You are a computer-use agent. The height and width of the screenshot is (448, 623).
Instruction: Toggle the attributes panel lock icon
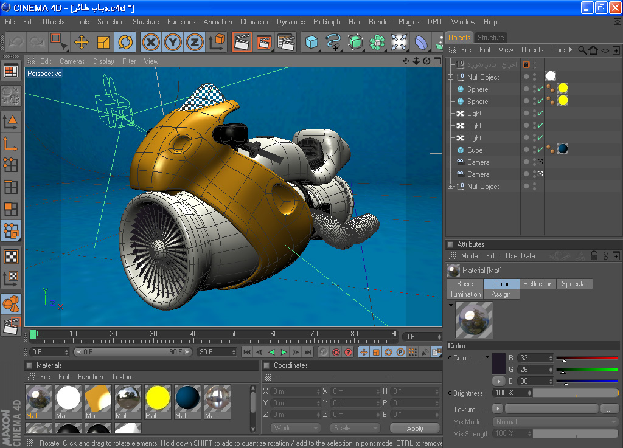click(594, 255)
